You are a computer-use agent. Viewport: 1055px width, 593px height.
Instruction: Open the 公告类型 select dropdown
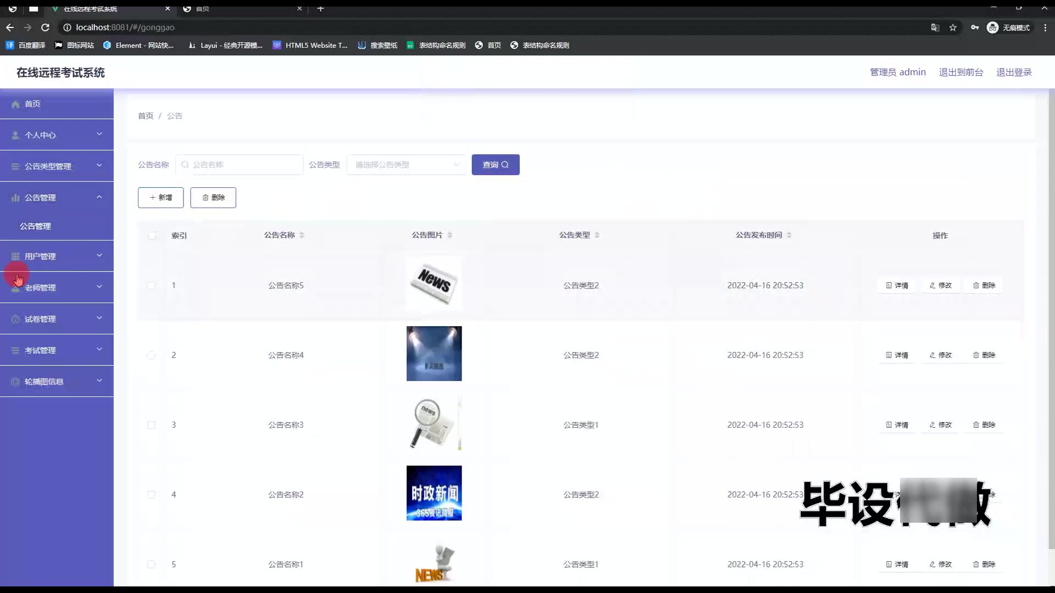pyautogui.click(x=406, y=165)
